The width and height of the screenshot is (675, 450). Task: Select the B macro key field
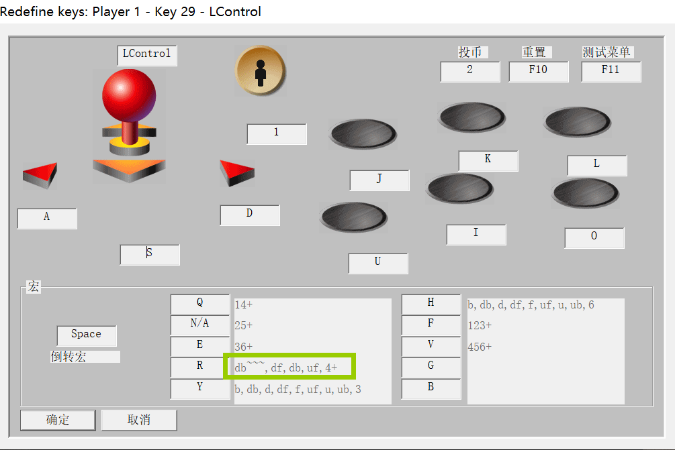[431, 388]
